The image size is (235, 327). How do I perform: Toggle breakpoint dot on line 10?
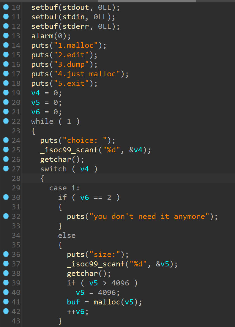tap(6, 7)
